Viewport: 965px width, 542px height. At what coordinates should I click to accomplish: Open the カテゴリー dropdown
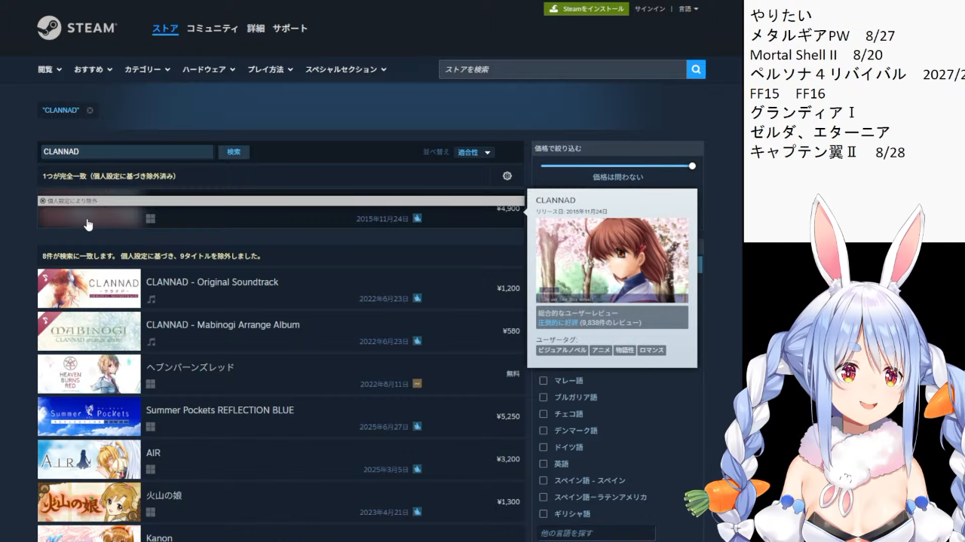click(148, 69)
